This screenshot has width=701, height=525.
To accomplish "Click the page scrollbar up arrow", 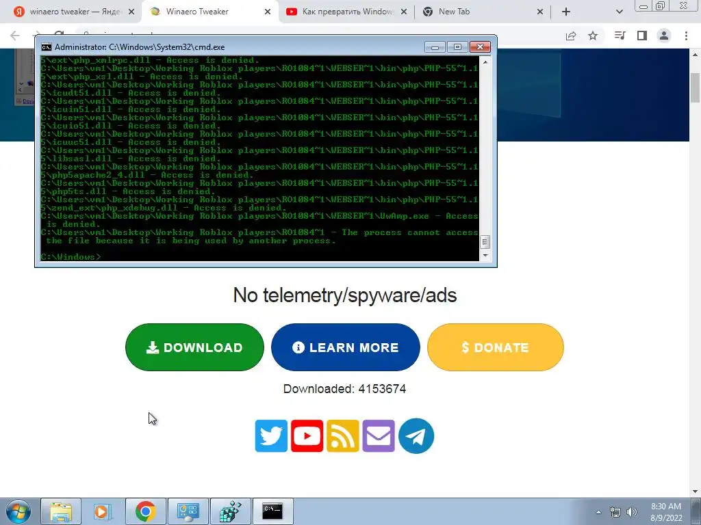I will [696, 54].
